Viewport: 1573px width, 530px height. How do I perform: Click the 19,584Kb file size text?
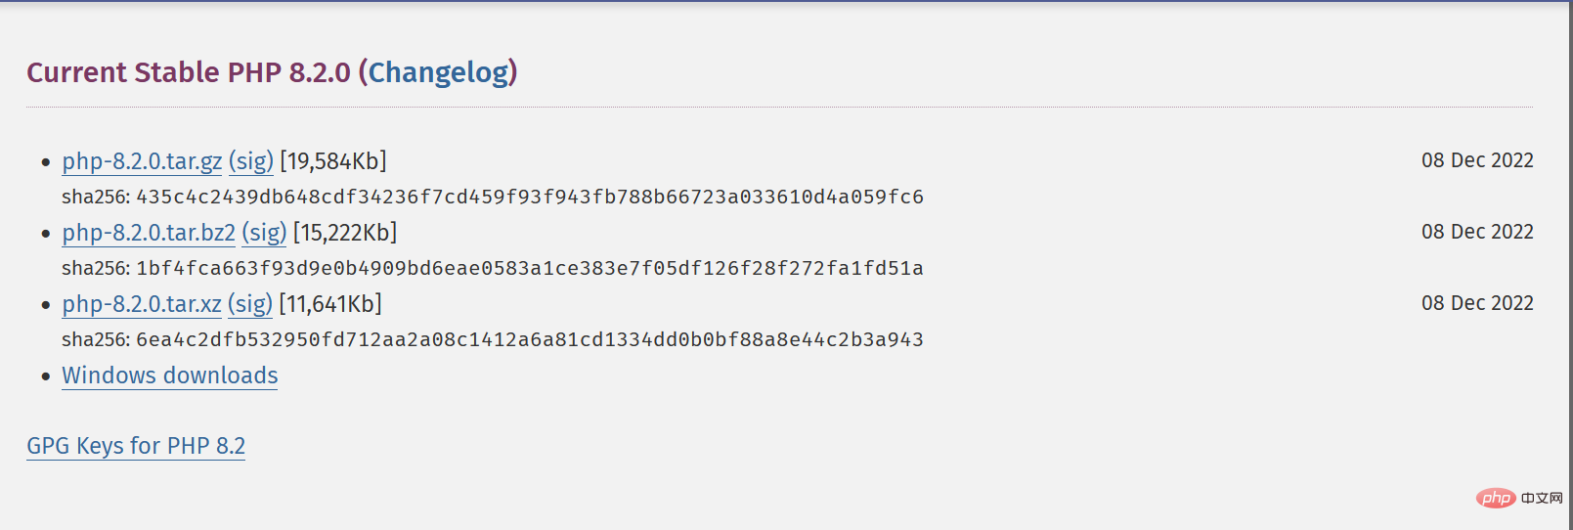tap(333, 161)
